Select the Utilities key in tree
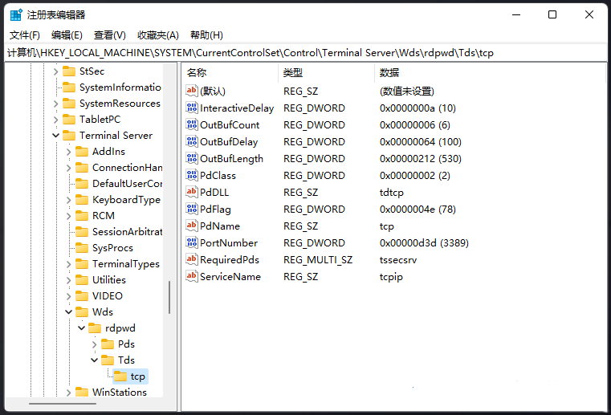Screen dimensions: 611x415 coord(109,280)
